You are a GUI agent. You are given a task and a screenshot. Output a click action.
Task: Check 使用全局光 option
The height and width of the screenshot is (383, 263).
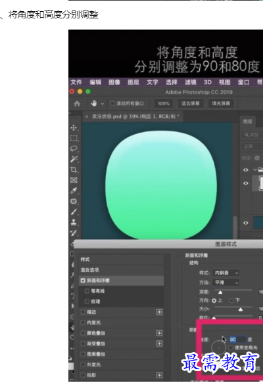pyautogui.click(x=231, y=348)
